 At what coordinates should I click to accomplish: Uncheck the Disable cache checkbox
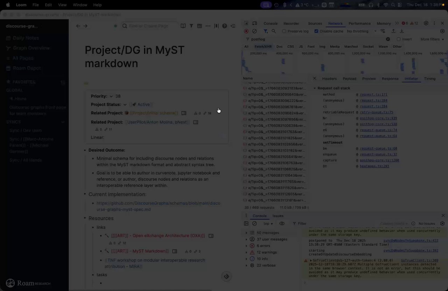click(316, 31)
